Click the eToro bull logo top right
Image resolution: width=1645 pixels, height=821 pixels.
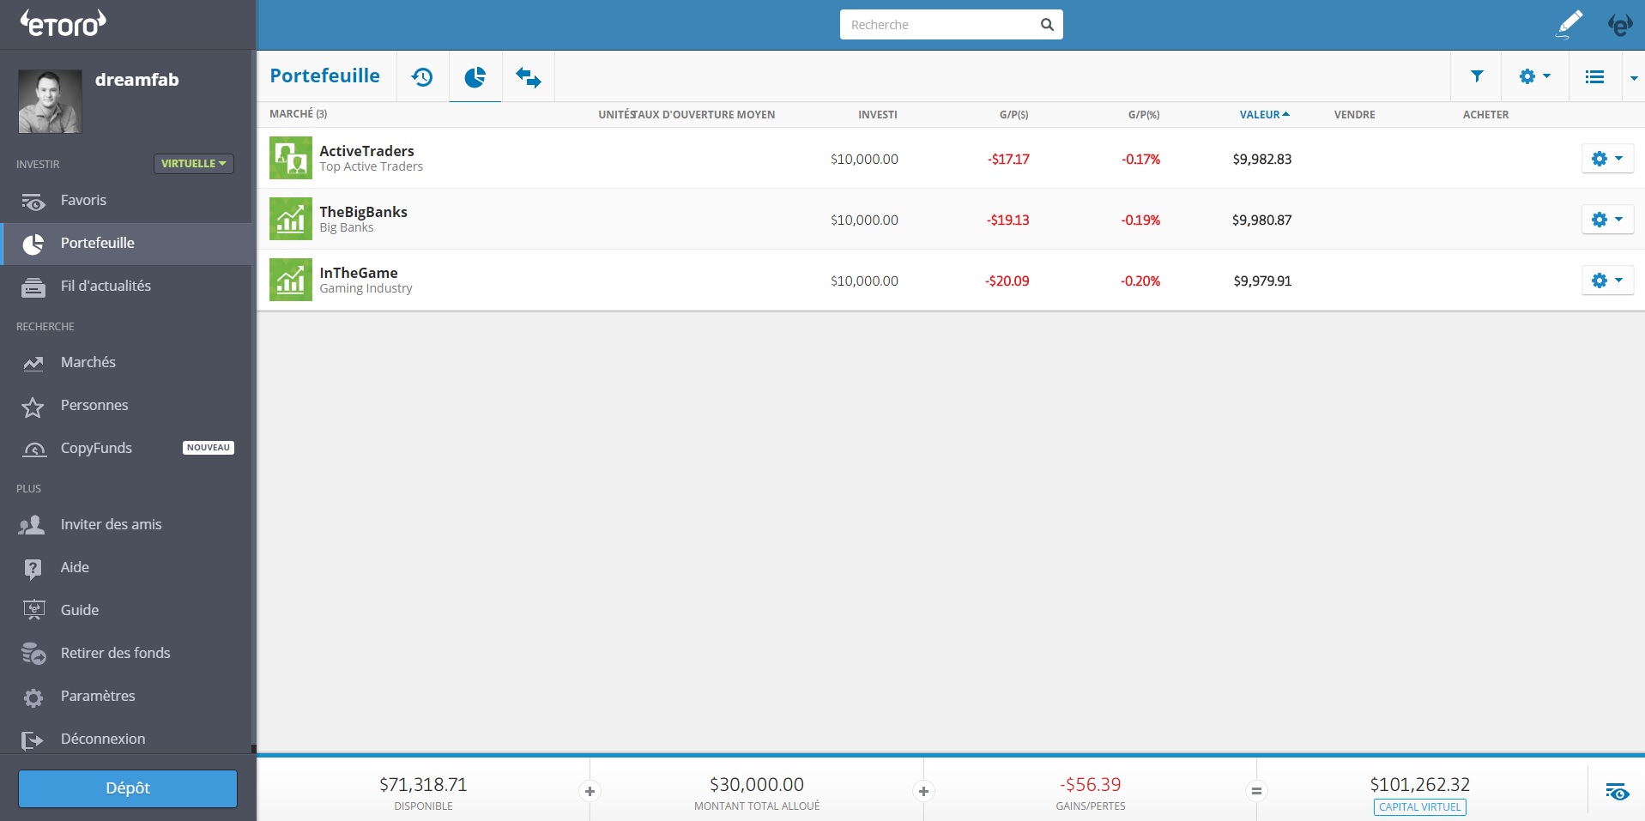coord(1619,25)
